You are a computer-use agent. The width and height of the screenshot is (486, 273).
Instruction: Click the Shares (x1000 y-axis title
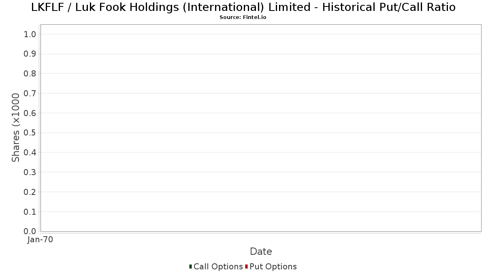click(16, 127)
